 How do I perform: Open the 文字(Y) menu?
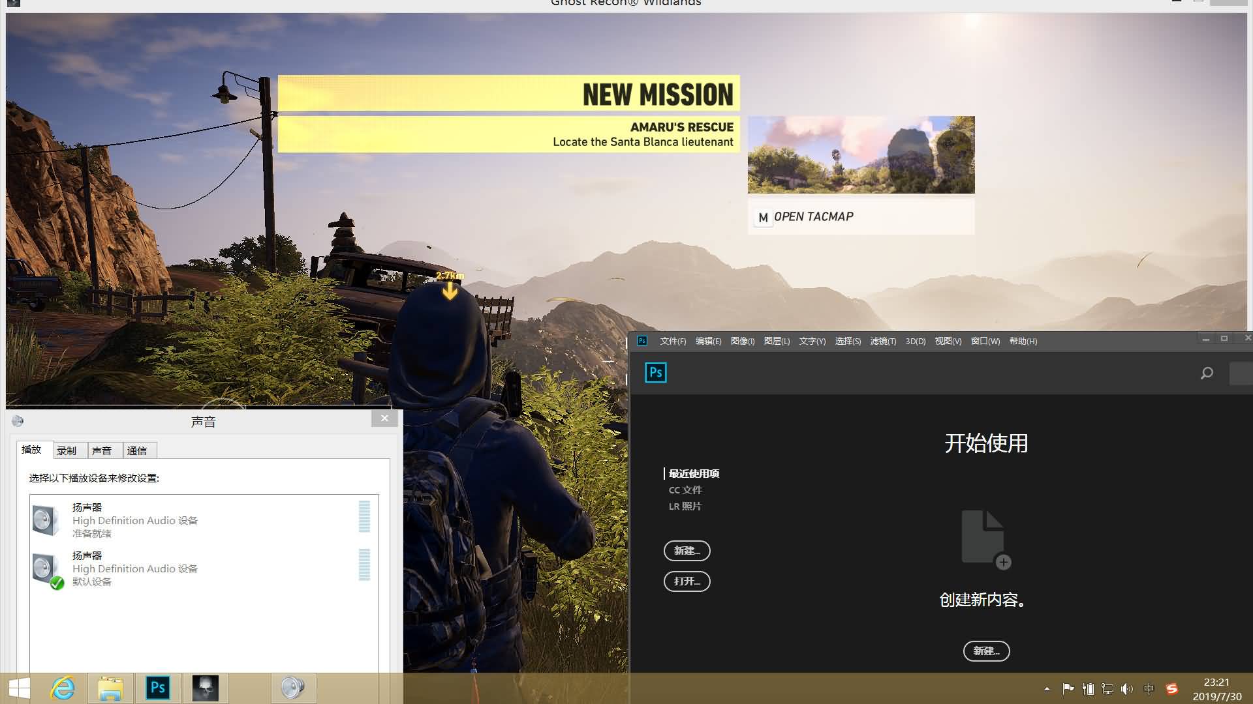coord(812,341)
